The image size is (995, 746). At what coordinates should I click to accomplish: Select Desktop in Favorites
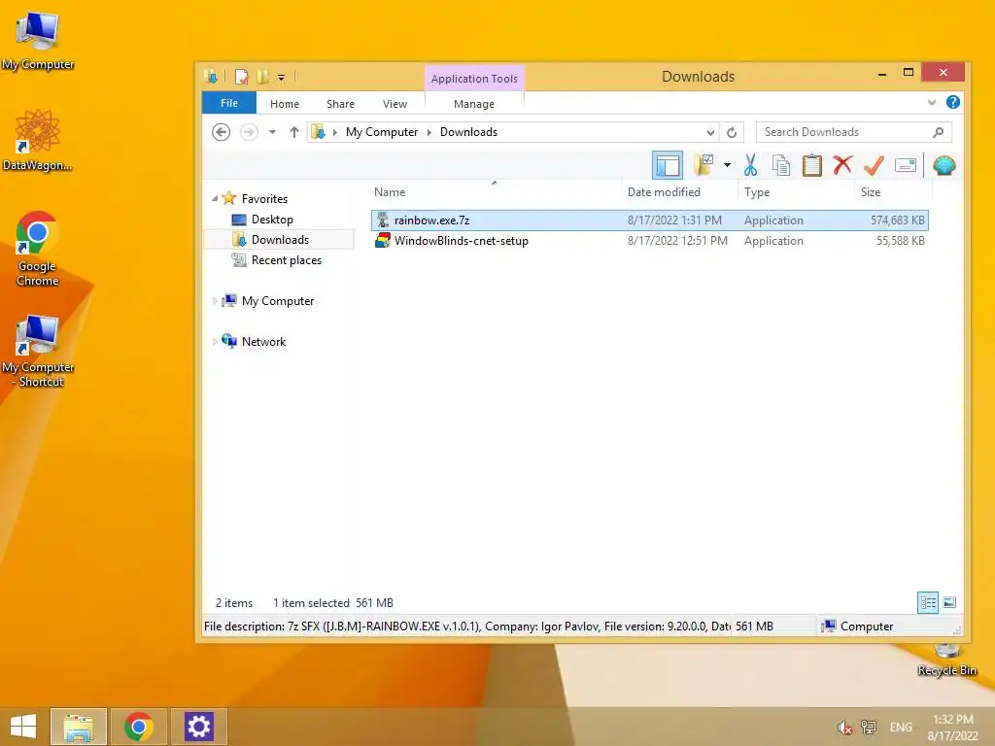272,220
